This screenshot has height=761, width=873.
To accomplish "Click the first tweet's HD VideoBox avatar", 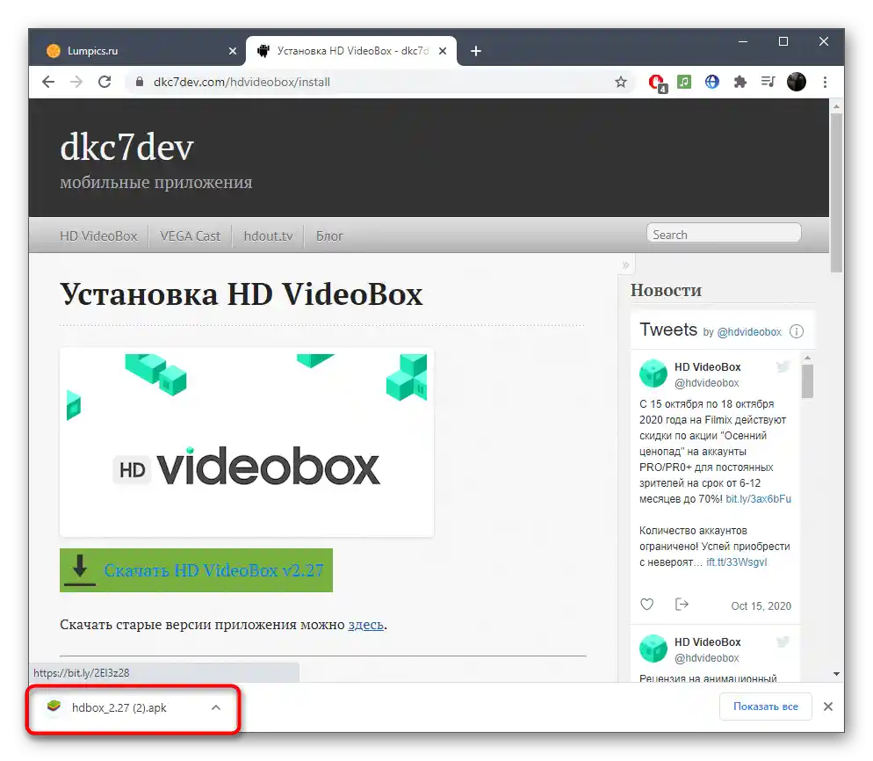I will click(x=653, y=373).
